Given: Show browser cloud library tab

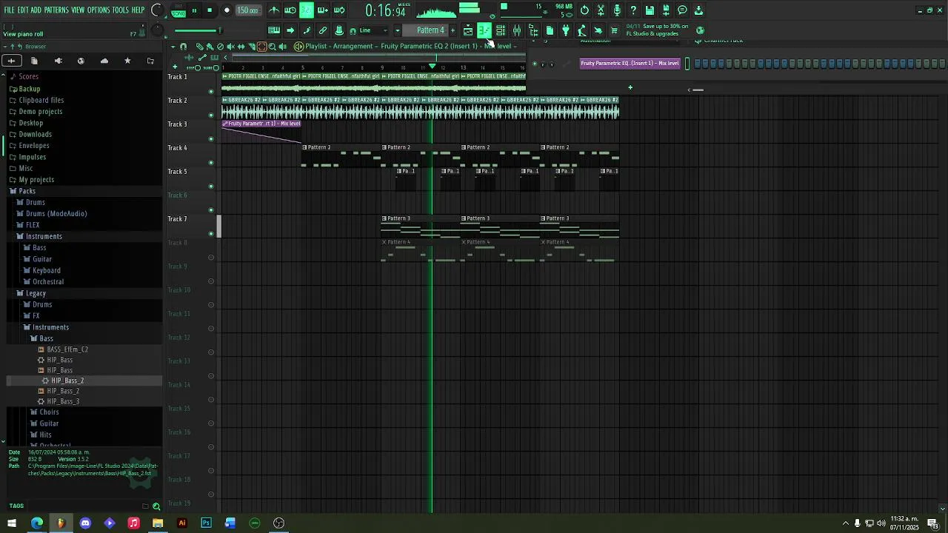Looking at the screenshot, I should (104, 61).
